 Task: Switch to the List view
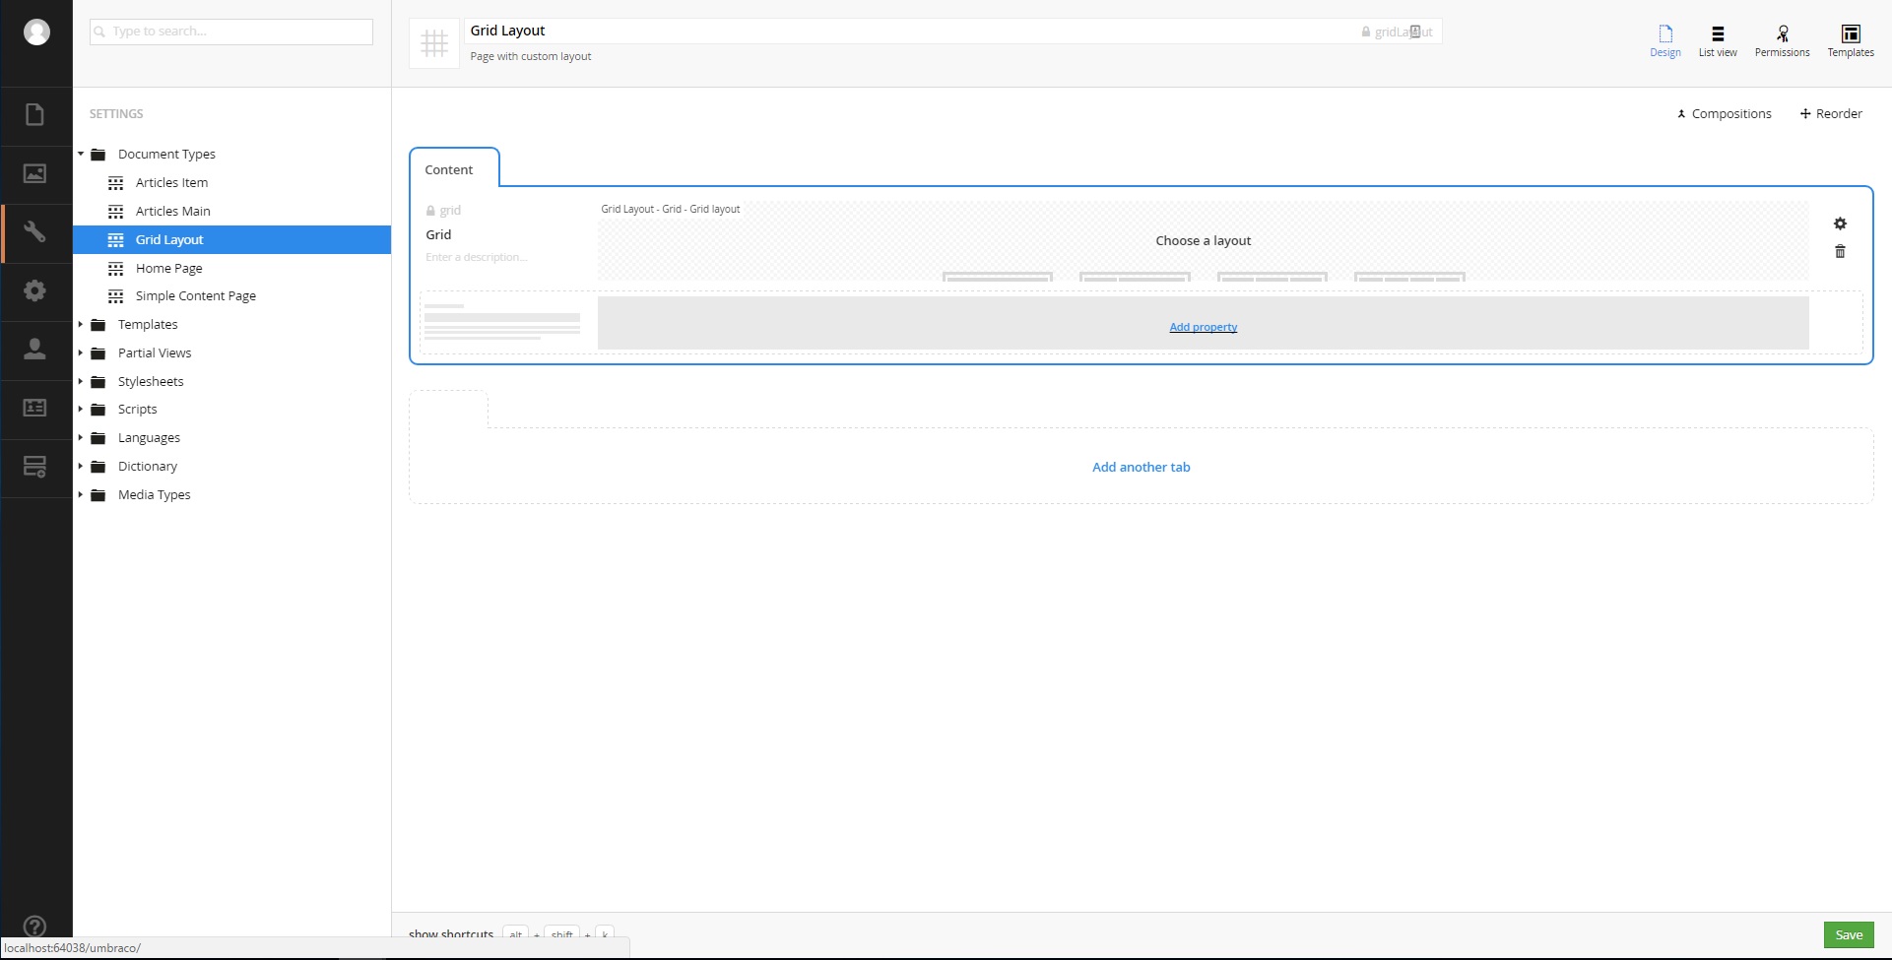(1718, 41)
